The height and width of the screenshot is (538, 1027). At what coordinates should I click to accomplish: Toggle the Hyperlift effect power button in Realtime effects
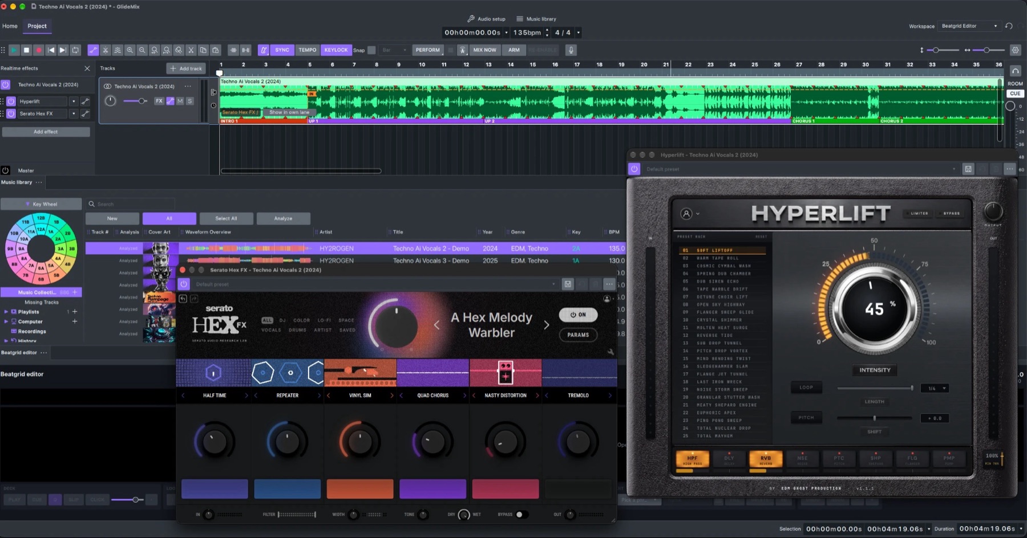(11, 101)
